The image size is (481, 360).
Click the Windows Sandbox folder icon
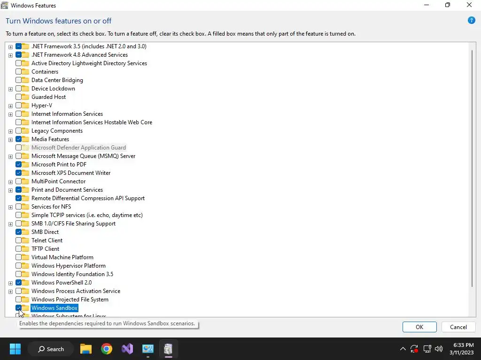click(25, 308)
